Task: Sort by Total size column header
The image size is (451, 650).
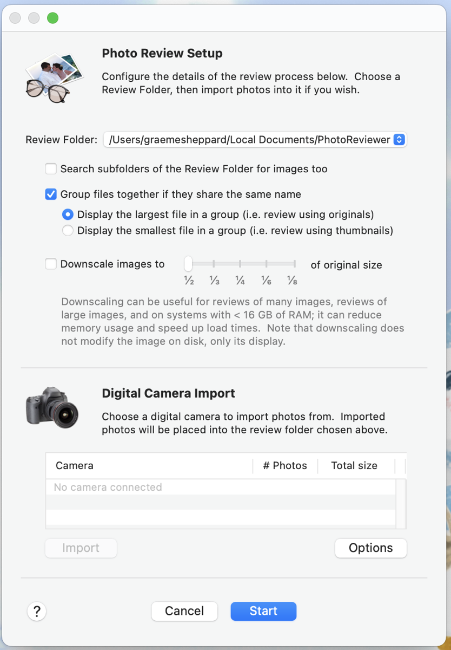Action: [x=354, y=466]
